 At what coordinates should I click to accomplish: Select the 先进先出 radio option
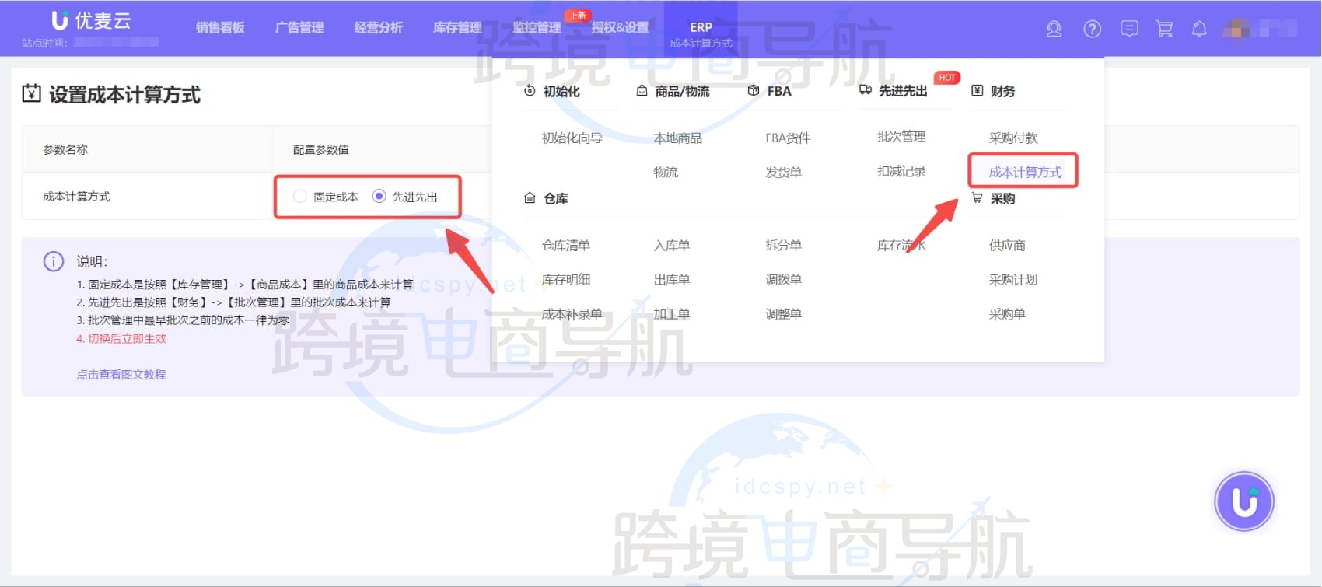tap(379, 197)
